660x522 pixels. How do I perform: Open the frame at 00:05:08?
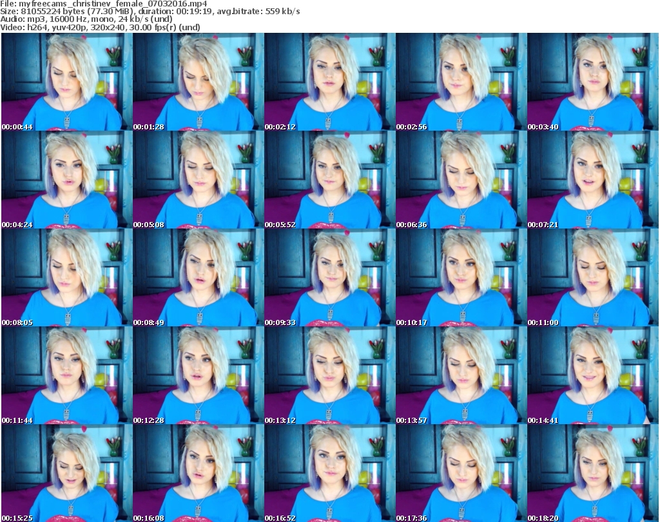point(199,180)
